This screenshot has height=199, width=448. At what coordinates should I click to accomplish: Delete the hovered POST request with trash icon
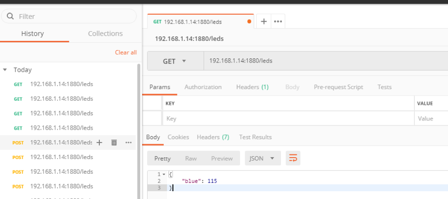(x=114, y=142)
